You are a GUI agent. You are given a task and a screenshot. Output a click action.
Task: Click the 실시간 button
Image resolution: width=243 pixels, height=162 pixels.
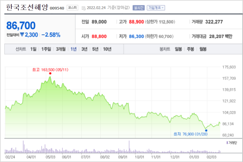(139, 8)
